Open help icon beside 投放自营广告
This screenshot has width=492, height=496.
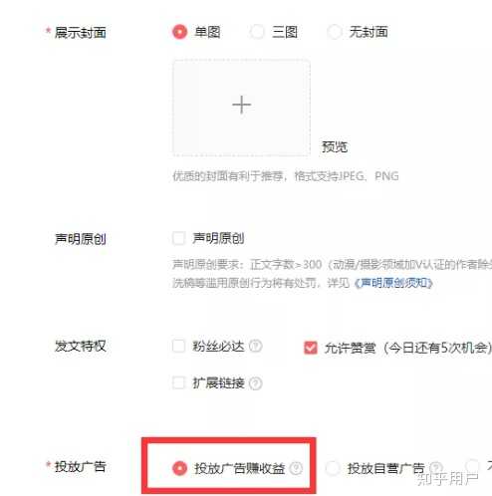click(x=436, y=468)
